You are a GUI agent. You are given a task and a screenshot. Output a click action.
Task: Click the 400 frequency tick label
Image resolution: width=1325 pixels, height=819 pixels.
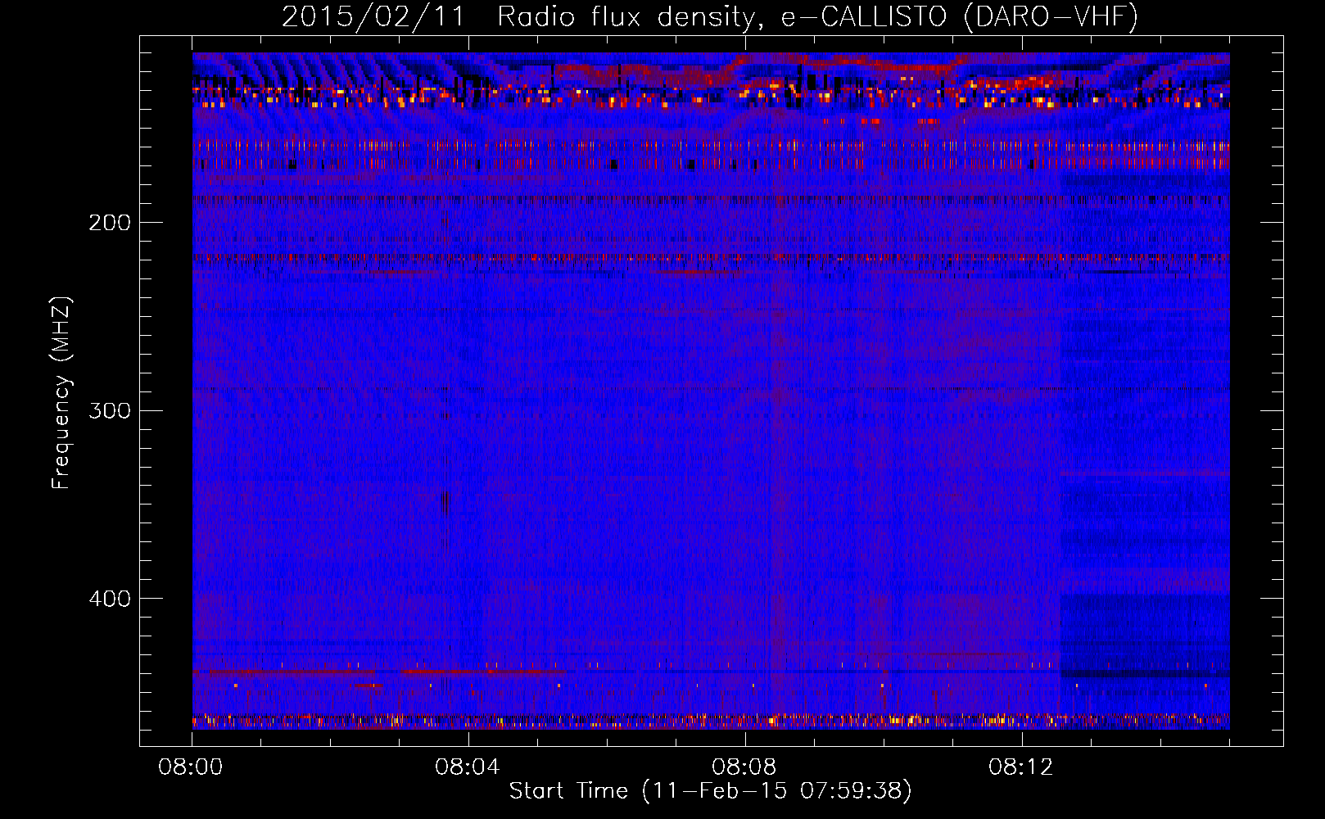[110, 599]
